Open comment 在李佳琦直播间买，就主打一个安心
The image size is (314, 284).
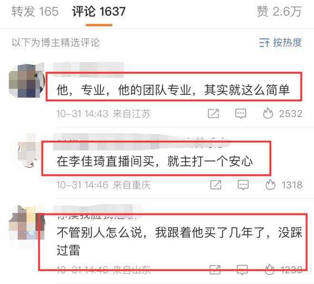pos(155,161)
